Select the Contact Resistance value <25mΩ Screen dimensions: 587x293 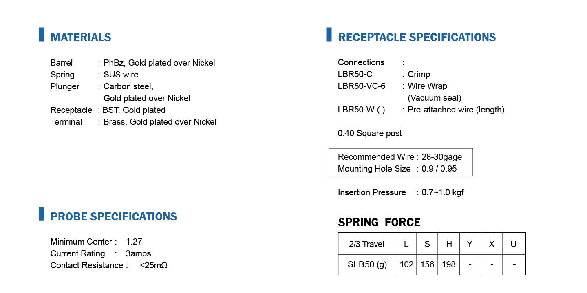(x=154, y=265)
